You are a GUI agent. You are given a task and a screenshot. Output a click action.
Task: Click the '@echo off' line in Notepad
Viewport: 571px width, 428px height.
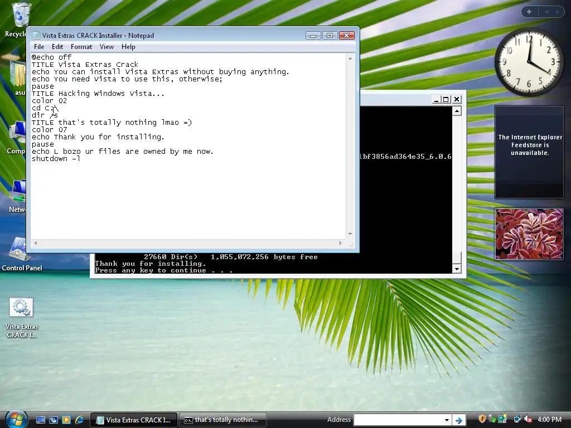click(51, 57)
